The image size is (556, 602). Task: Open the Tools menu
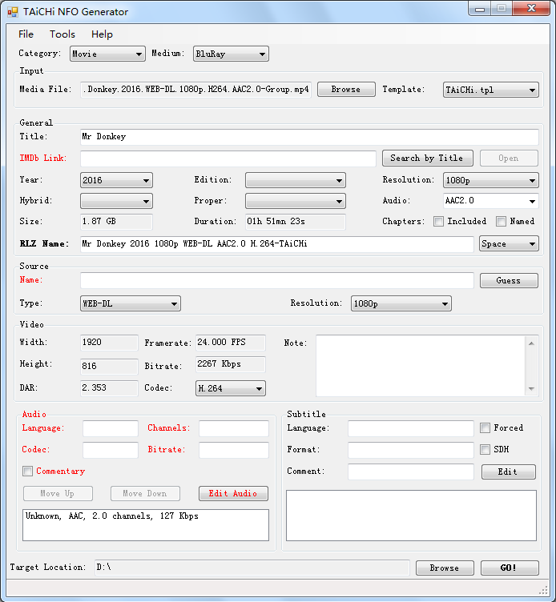click(62, 34)
